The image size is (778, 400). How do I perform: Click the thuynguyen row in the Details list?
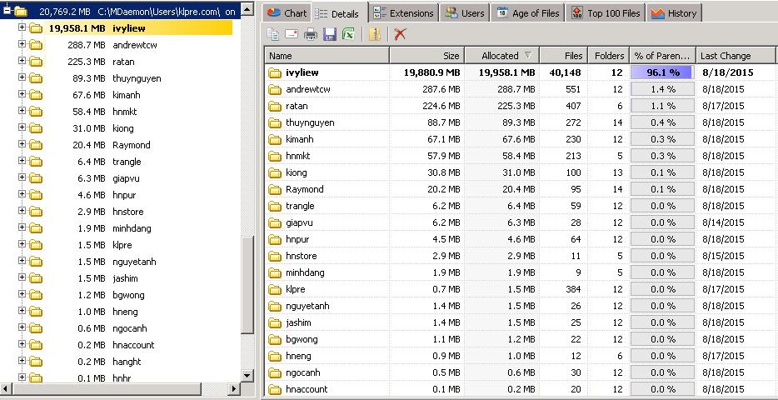520,122
